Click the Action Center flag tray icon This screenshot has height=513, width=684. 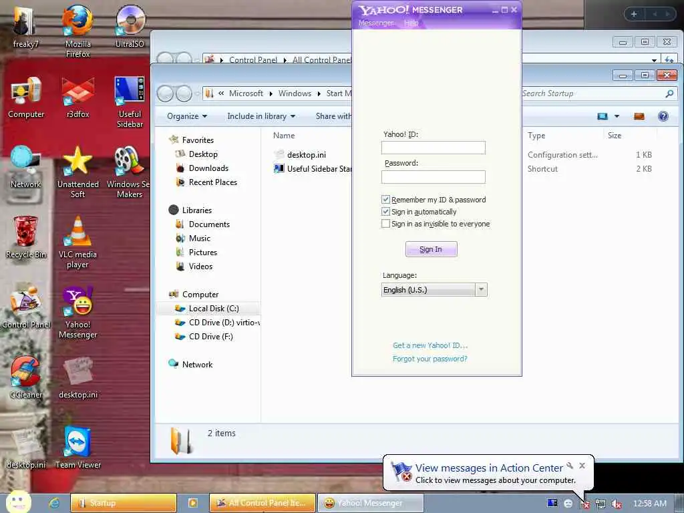584,504
